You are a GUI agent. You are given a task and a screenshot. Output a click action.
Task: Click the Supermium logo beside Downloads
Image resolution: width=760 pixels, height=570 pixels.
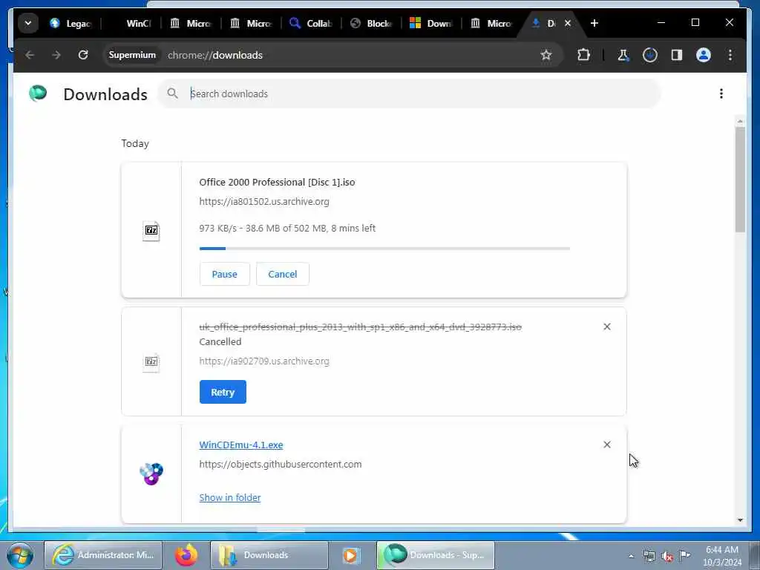(38, 94)
